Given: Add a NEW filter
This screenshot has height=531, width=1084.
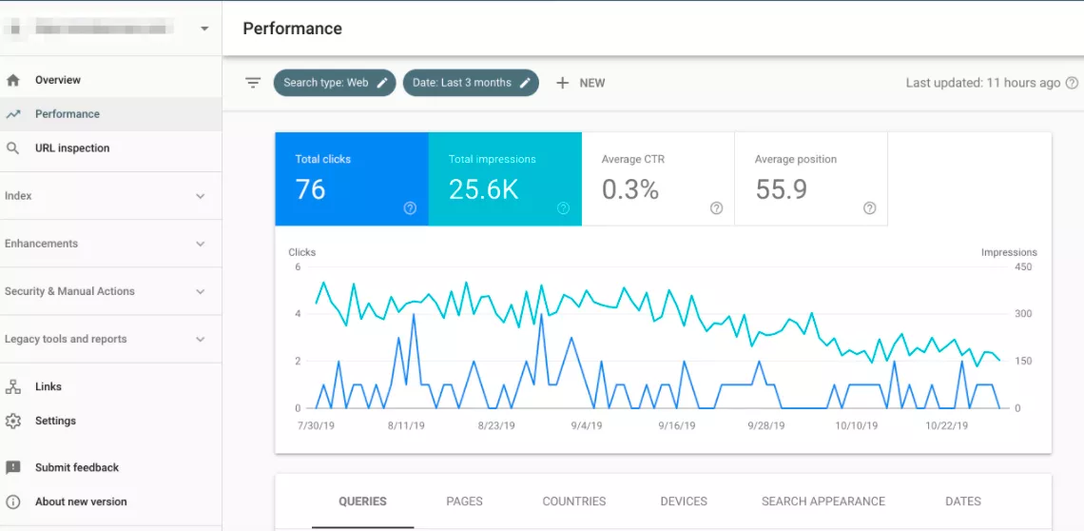Looking at the screenshot, I should 581,83.
